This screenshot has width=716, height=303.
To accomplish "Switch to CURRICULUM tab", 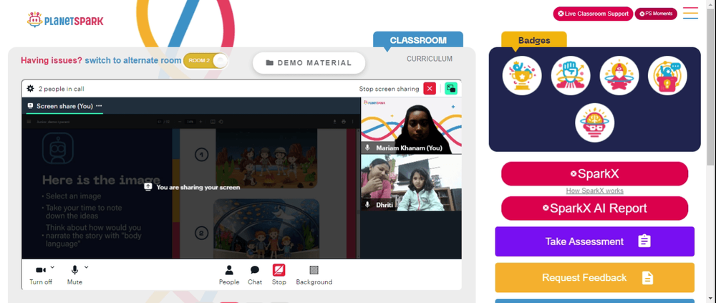I will [x=430, y=59].
